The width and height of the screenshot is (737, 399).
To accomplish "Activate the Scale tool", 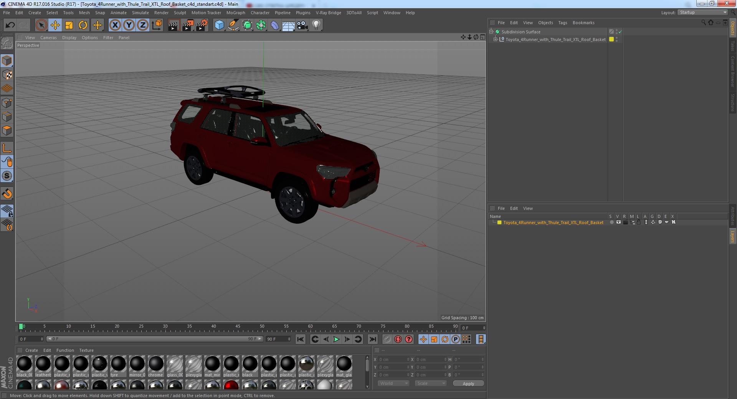I will 69,25.
